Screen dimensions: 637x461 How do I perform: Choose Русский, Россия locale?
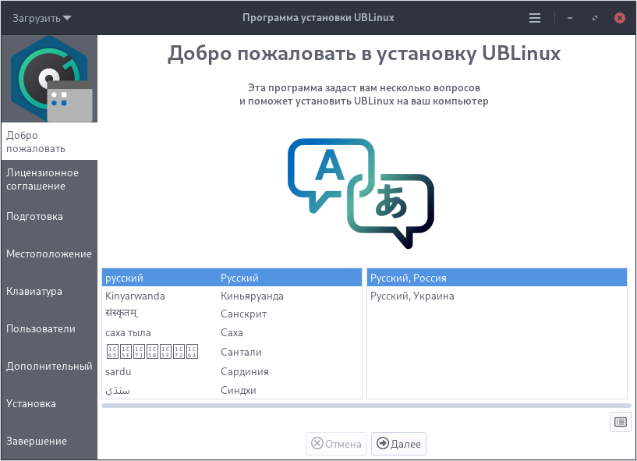(497, 278)
